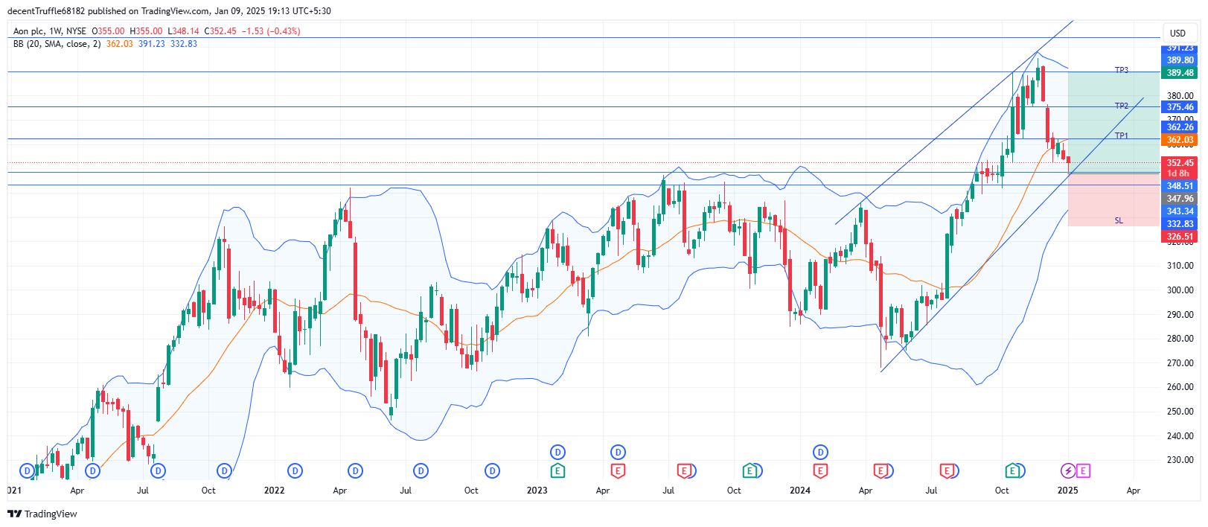Select the TP1 label on the chart
Screen dimensions: 1208x527
1121,135
